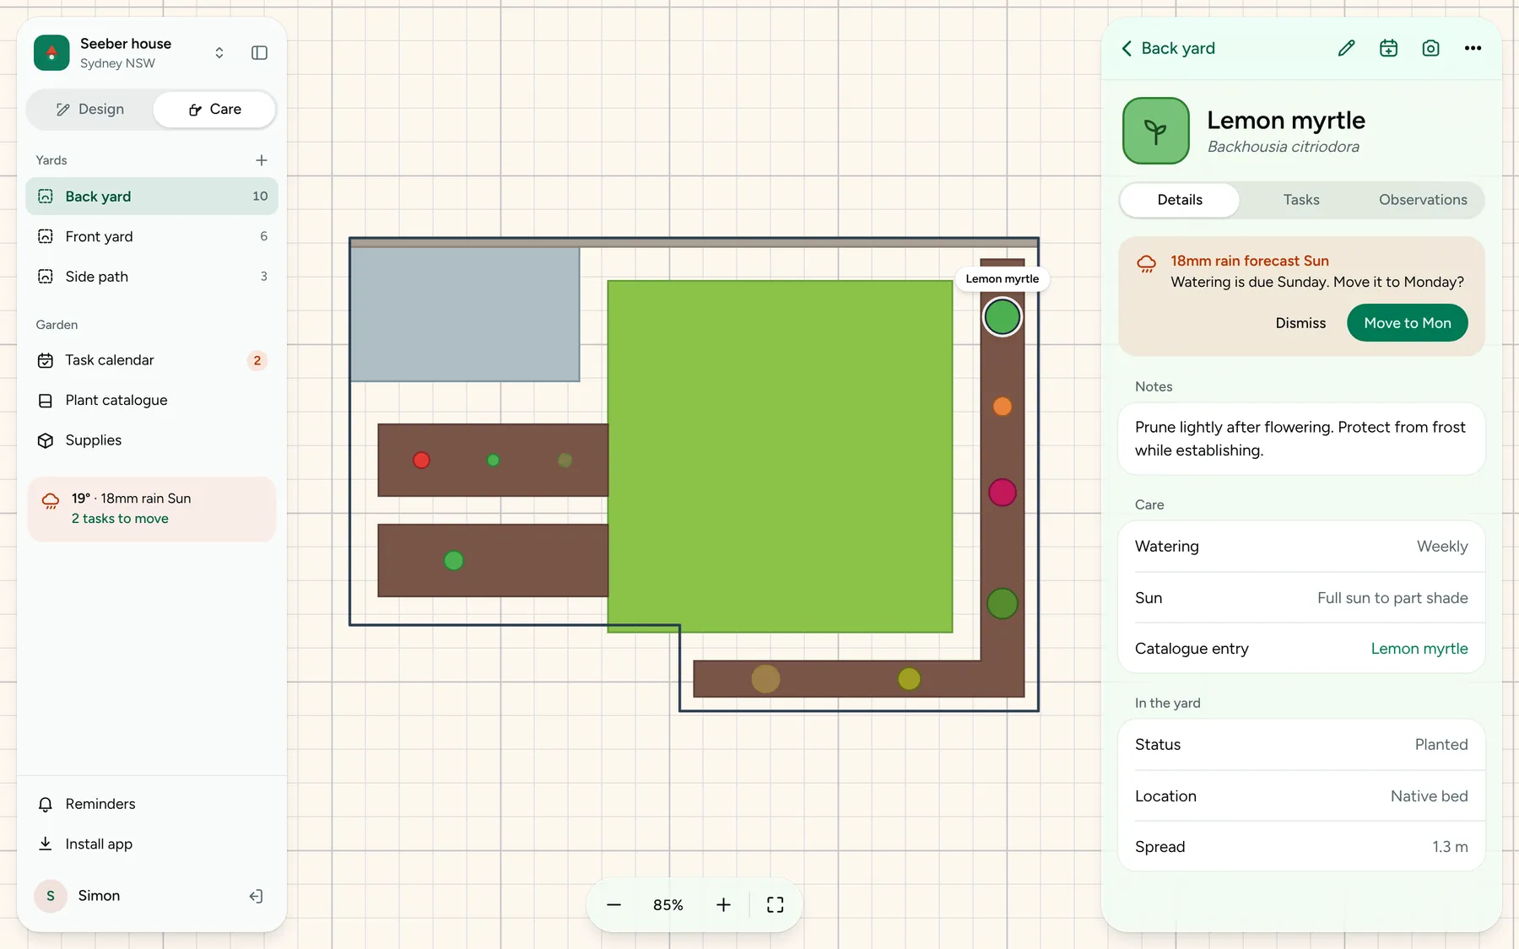The height and width of the screenshot is (949, 1519).
Task: Switch to Care mode
Action: [x=215, y=110]
